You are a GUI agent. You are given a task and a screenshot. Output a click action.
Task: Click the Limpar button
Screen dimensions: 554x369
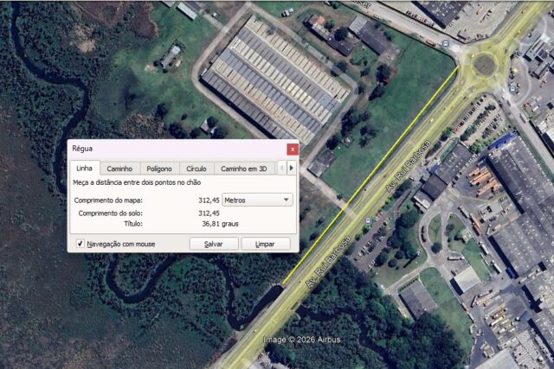pos(265,244)
